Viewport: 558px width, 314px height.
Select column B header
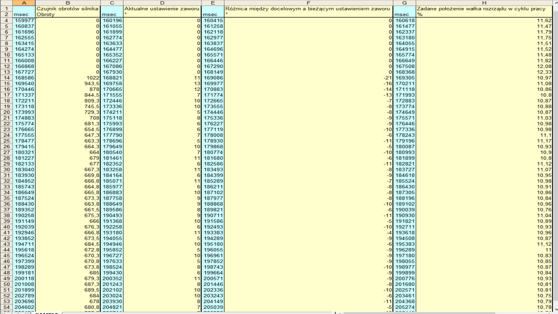(x=68, y=3)
